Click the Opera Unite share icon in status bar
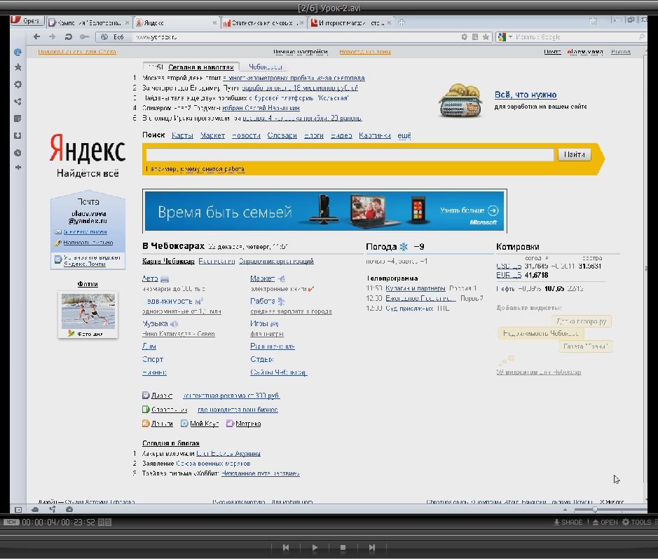Screen dimensions: 658x559 pos(53,509)
